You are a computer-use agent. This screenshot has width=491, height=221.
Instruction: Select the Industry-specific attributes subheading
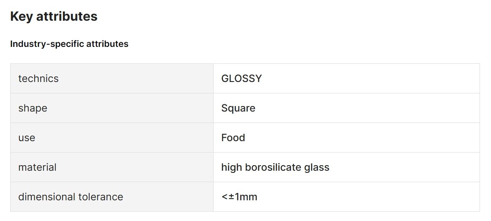tap(69, 44)
